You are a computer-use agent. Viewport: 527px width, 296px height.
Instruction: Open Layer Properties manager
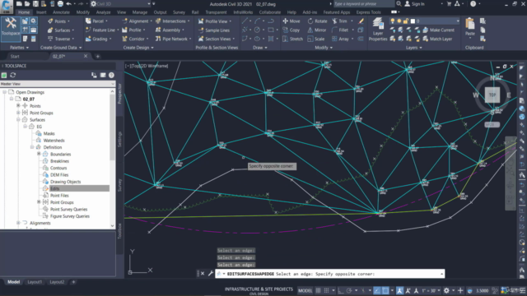pos(378,30)
